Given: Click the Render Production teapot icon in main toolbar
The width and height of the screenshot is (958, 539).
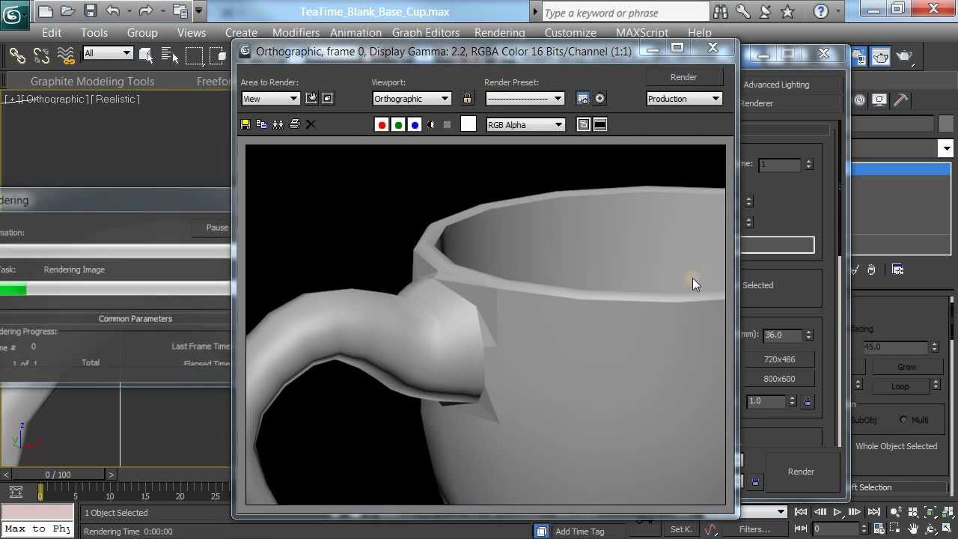Looking at the screenshot, I should [x=905, y=56].
